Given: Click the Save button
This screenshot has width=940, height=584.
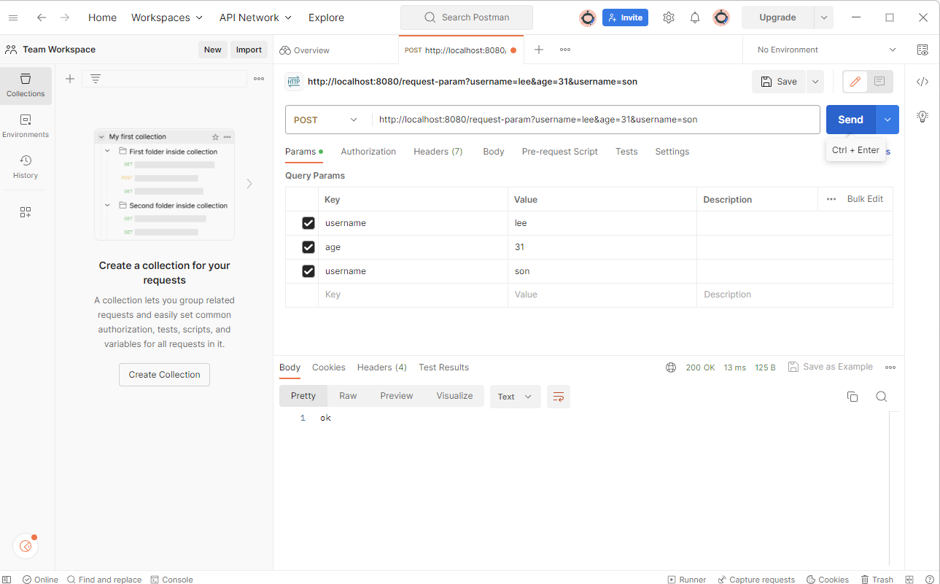Looking at the screenshot, I should [x=778, y=82].
